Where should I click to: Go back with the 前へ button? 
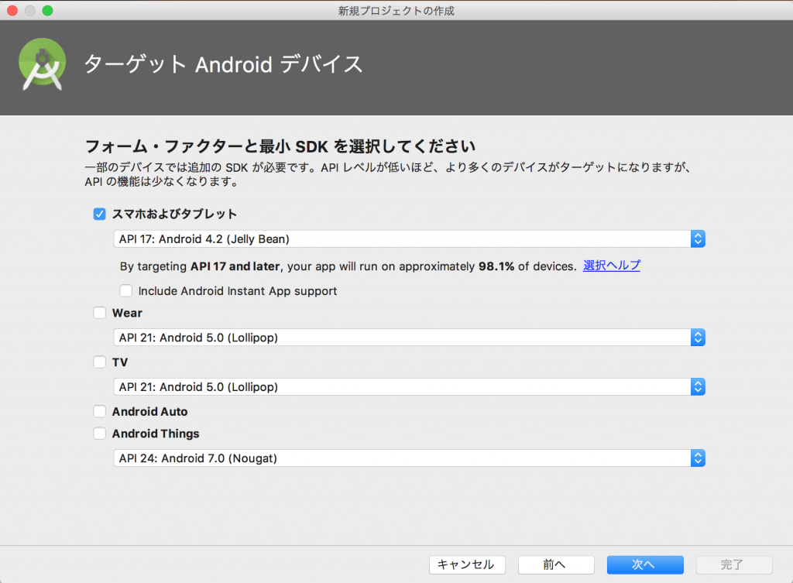556,564
